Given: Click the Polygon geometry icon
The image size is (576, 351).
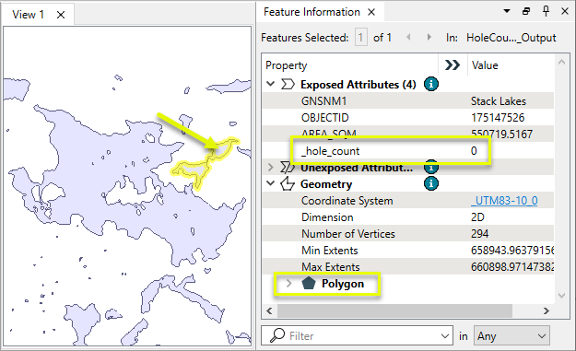Looking at the screenshot, I should tap(308, 284).
